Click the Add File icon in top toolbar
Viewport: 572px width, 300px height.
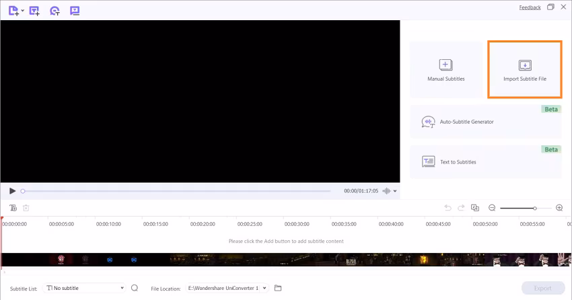point(13,11)
